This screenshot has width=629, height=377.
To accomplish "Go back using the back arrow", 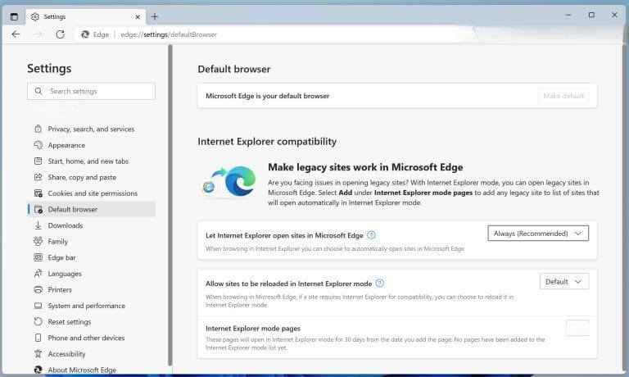I will pos(16,34).
